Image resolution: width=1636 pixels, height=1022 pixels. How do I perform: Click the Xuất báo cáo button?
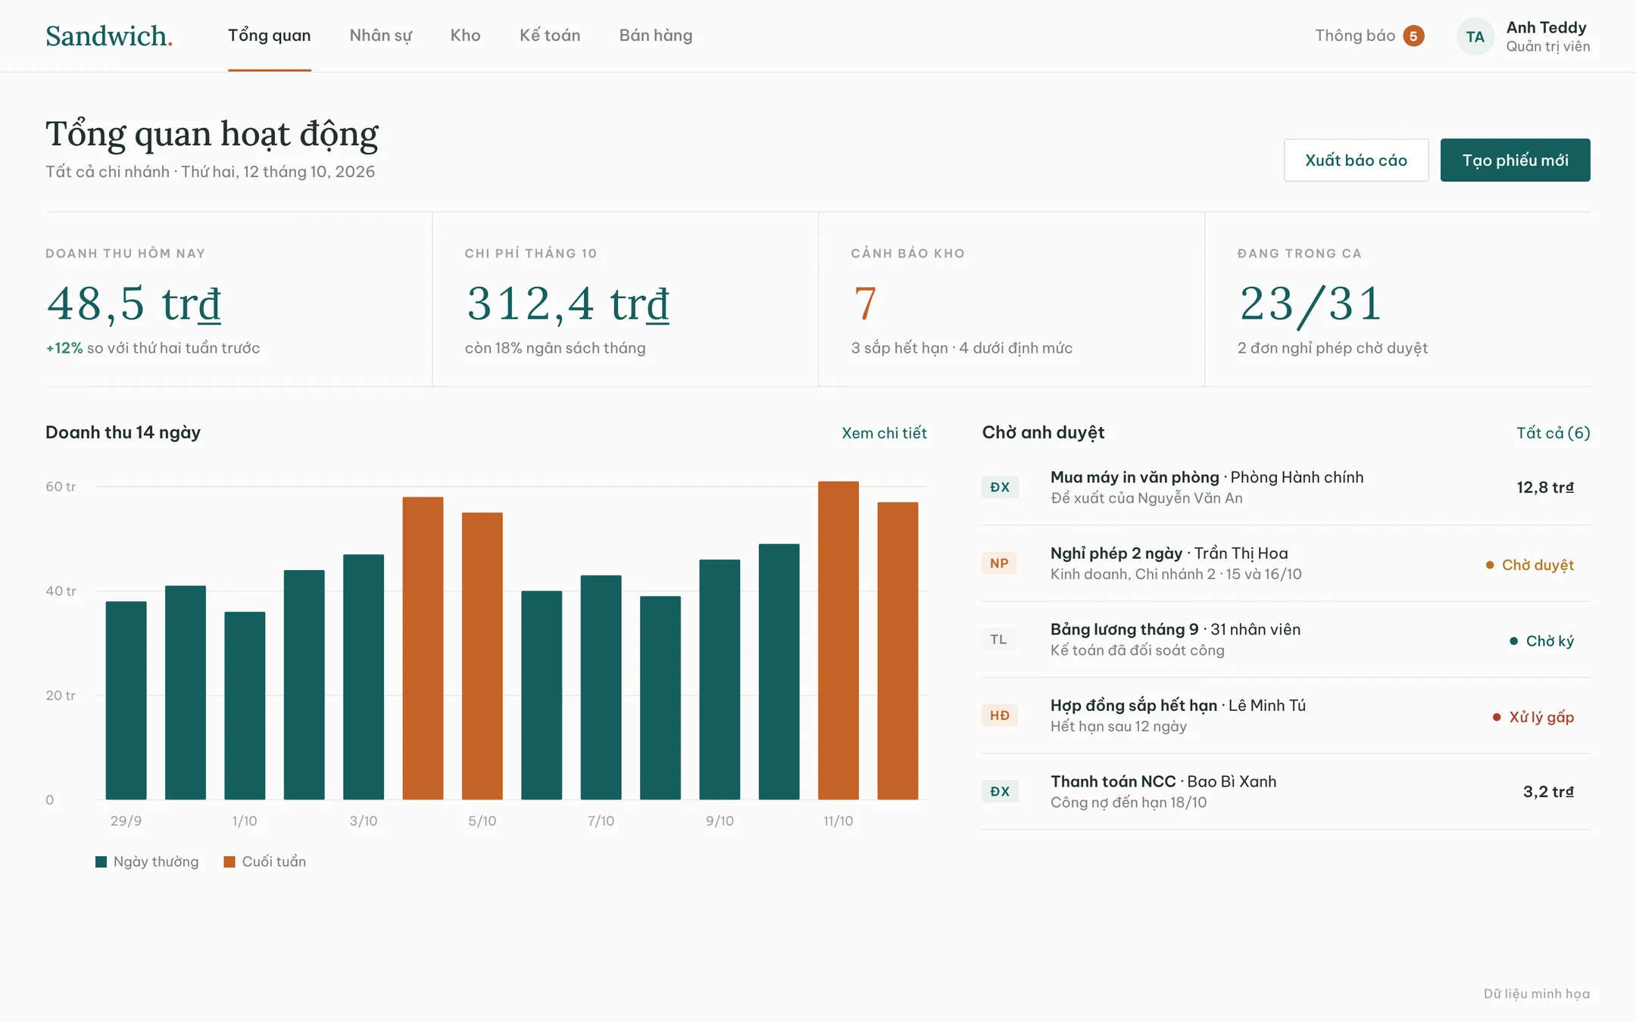[1357, 160]
